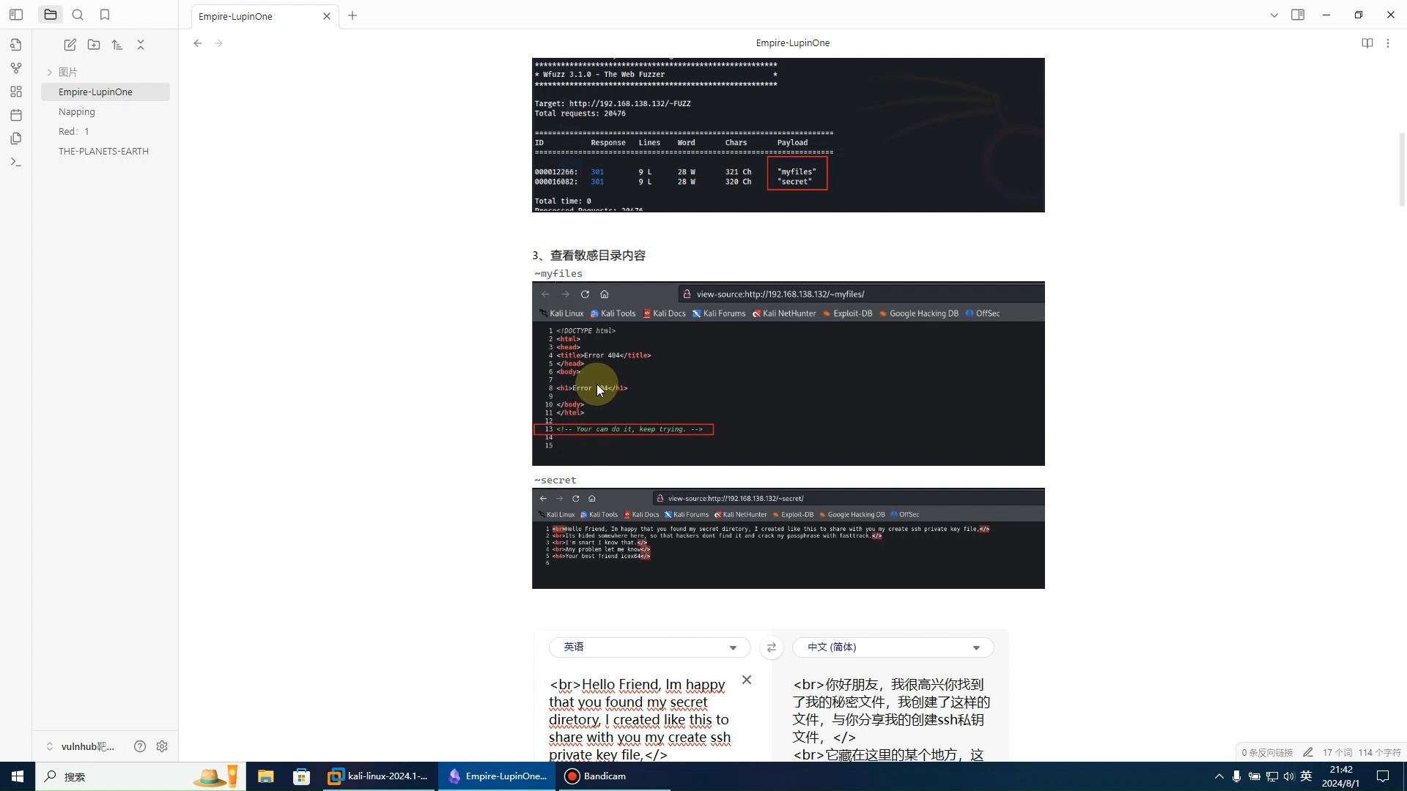
Task: Click the collapse sidebar icon
Action: point(16,15)
